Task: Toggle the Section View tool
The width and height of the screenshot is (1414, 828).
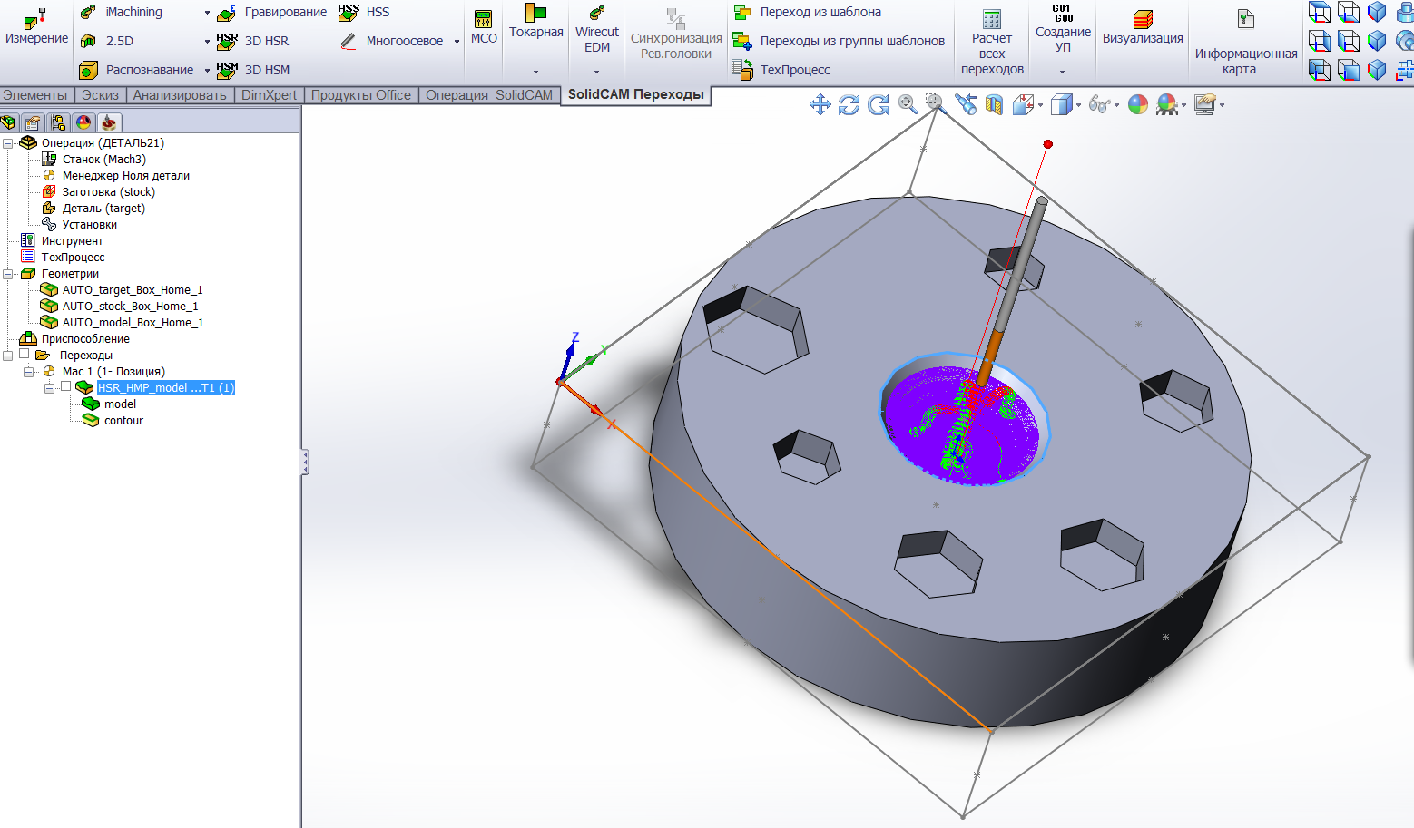Action: [994, 105]
